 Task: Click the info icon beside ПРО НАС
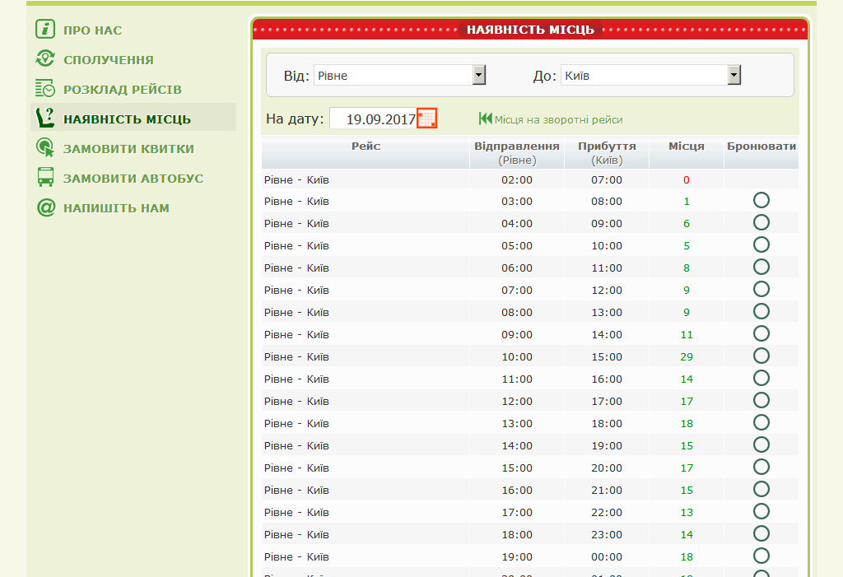pos(45,29)
